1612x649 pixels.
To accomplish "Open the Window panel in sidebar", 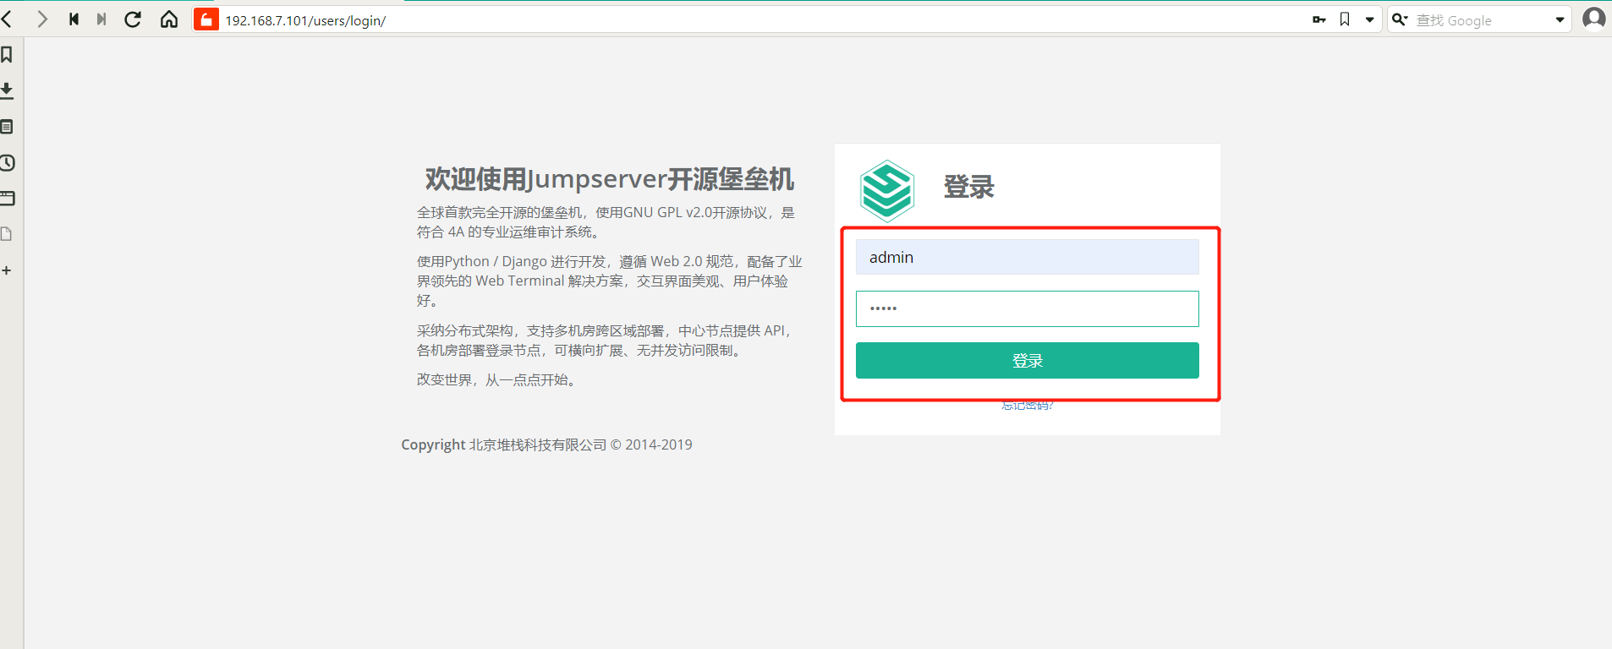I will pyautogui.click(x=7, y=199).
